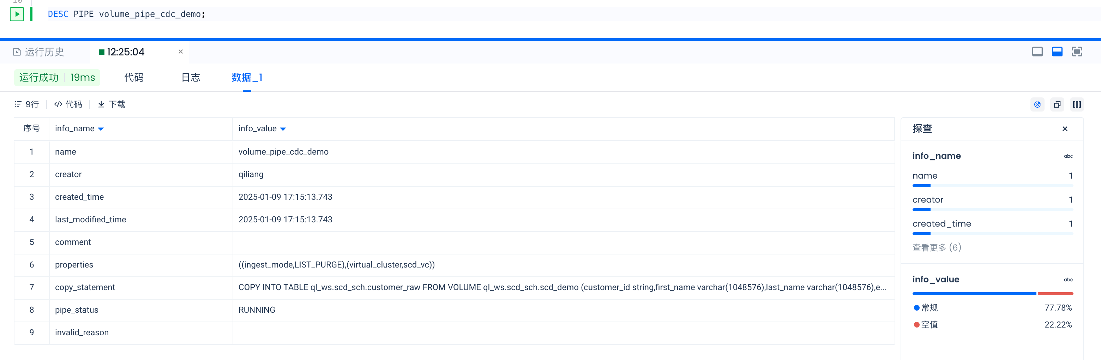
Task: Open the 运行历史 run history tab
Action: pos(39,52)
